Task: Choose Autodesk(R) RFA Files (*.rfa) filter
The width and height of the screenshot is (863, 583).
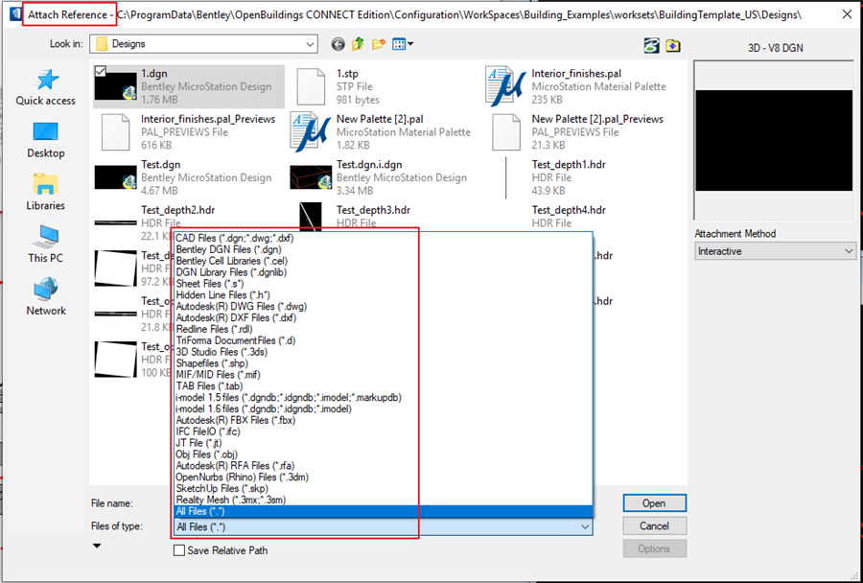Action: [383, 466]
